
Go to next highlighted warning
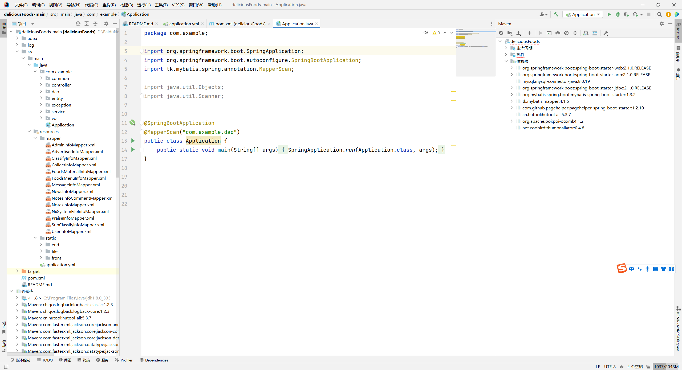[x=452, y=33]
